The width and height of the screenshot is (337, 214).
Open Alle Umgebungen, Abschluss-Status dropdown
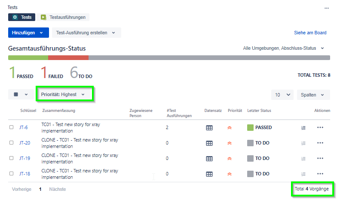tap(283, 48)
